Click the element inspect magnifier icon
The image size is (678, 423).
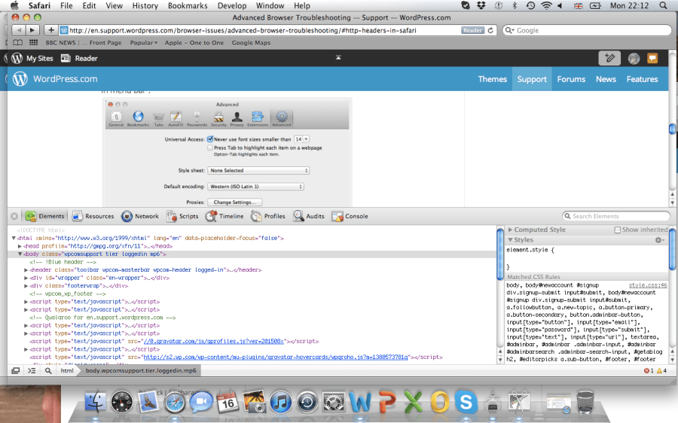point(48,371)
